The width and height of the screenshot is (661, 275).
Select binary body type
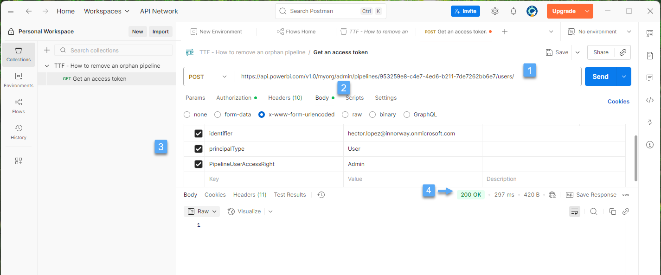click(x=372, y=115)
